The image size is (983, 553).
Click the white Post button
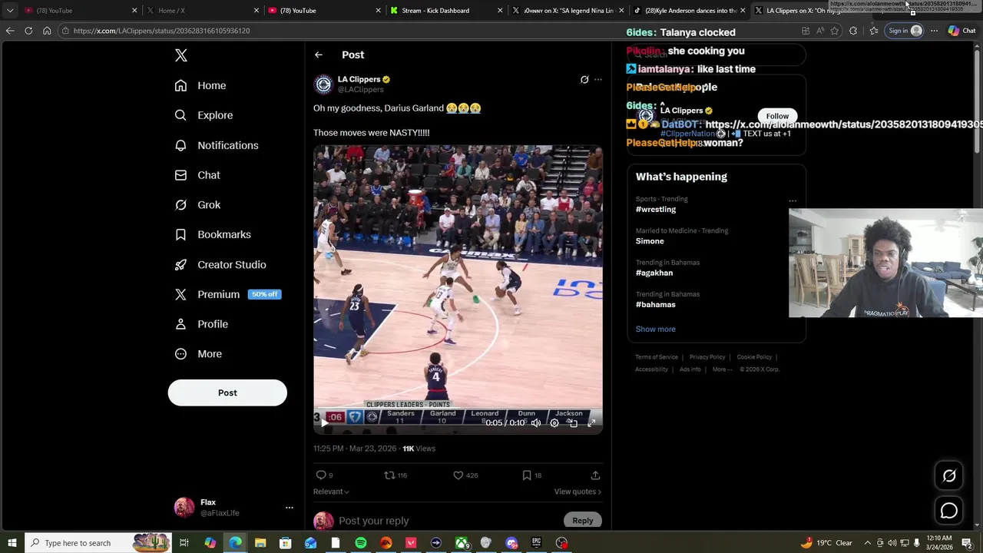point(227,392)
